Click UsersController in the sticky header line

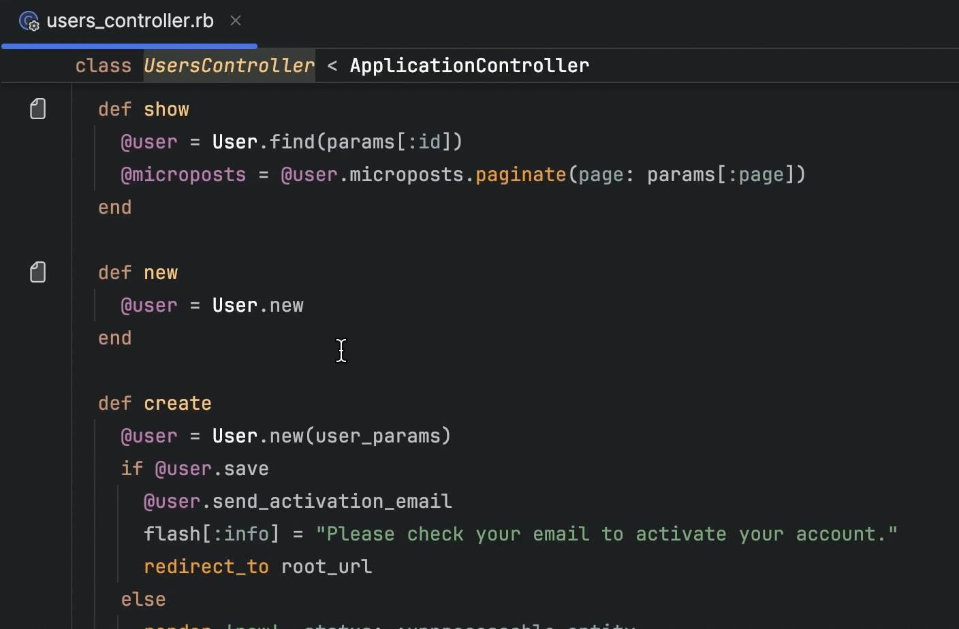coord(229,66)
